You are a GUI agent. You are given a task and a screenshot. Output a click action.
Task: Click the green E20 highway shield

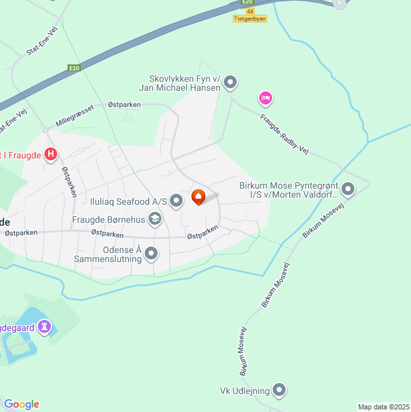point(74,68)
